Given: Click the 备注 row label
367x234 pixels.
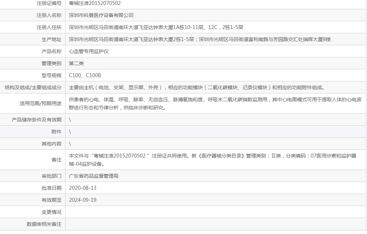Looking at the screenshot, I should [56, 160].
